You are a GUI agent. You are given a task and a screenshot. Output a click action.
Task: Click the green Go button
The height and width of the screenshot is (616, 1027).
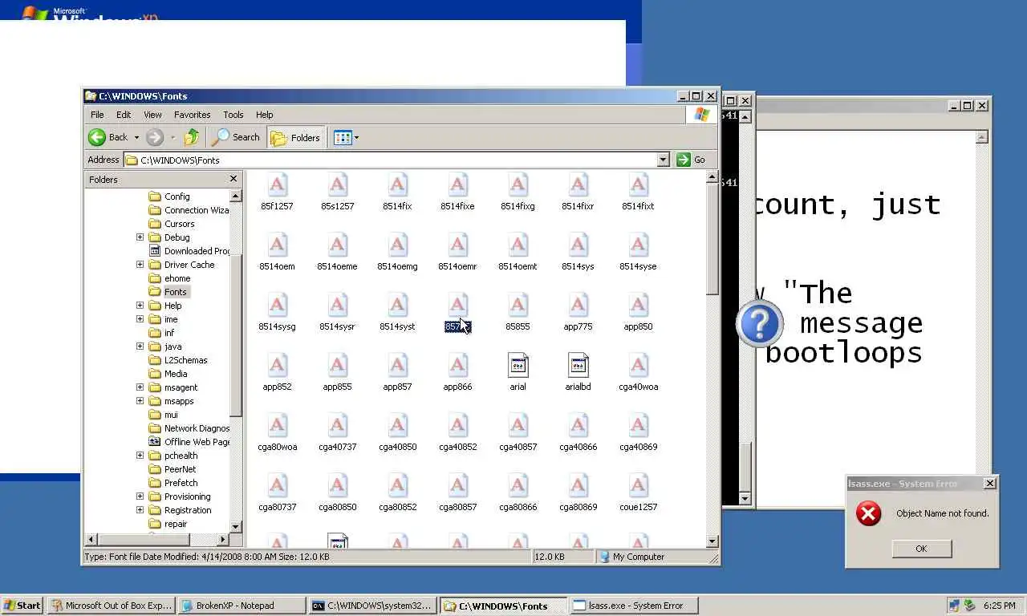[x=691, y=160]
